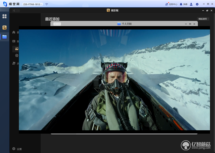
Task: Maximize the main 极空间 window
Action: click(208, 4)
